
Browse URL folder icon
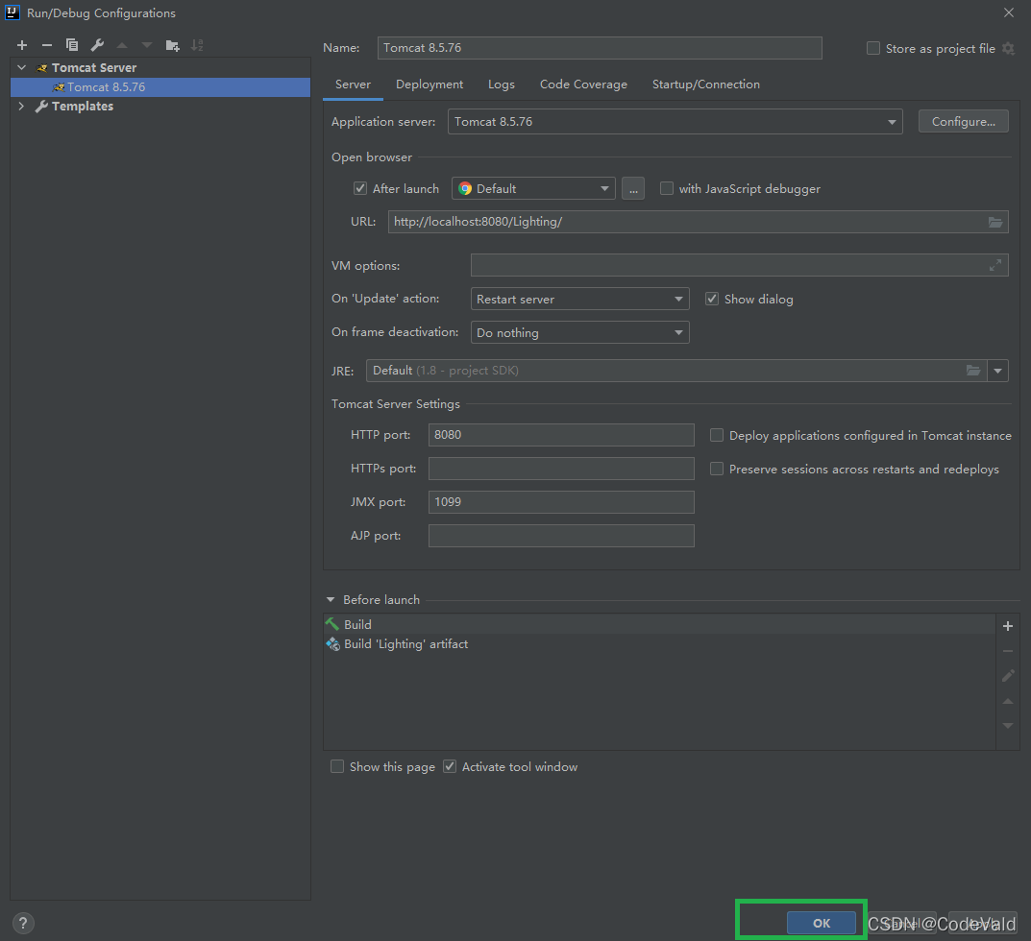click(995, 222)
